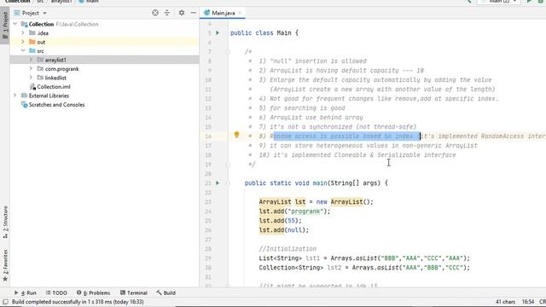
Task: Click line number 23 in gutter
Action: point(208,202)
